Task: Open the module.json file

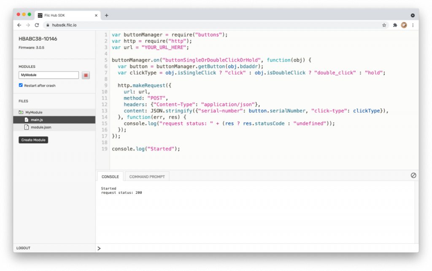Action: 40,127
